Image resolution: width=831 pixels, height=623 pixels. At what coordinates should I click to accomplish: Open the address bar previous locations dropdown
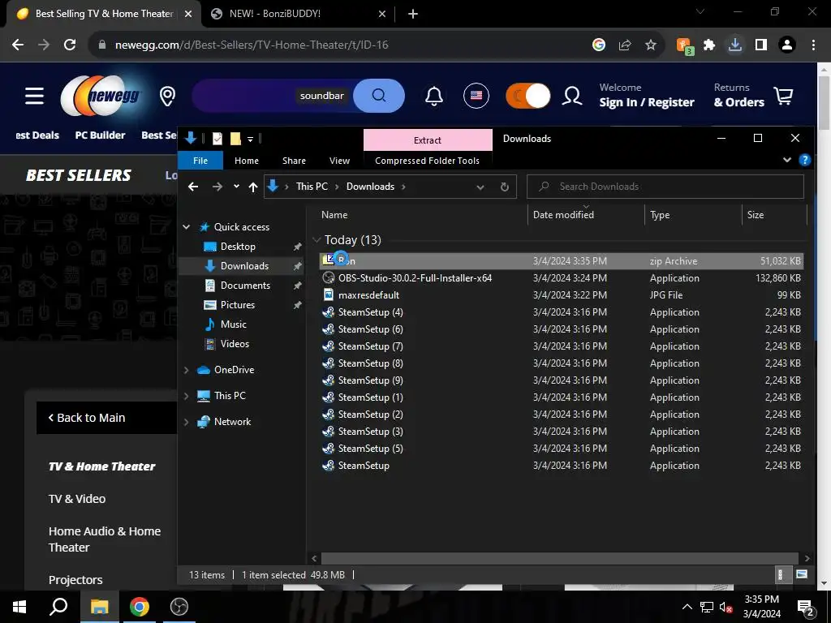click(x=480, y=187)
